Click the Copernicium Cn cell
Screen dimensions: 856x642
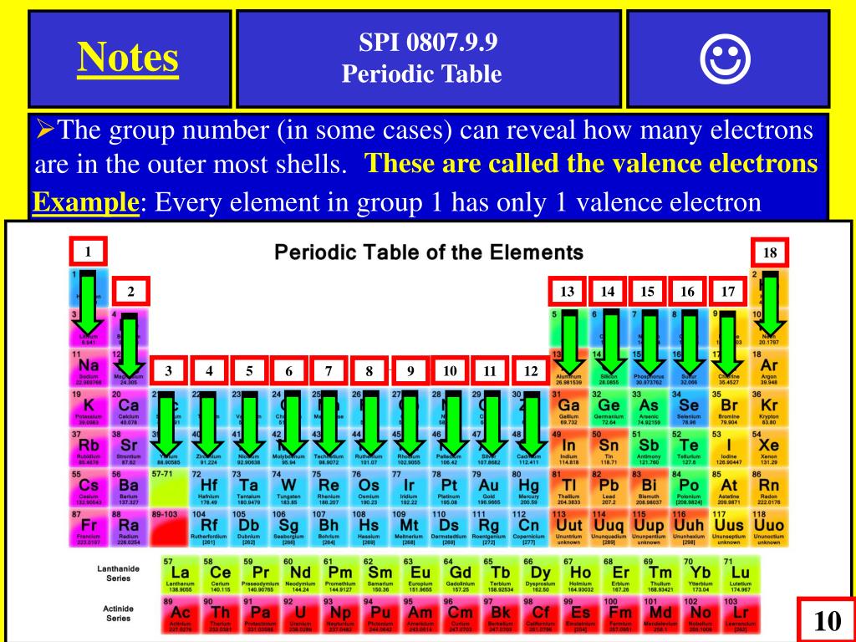pos(528,528)
